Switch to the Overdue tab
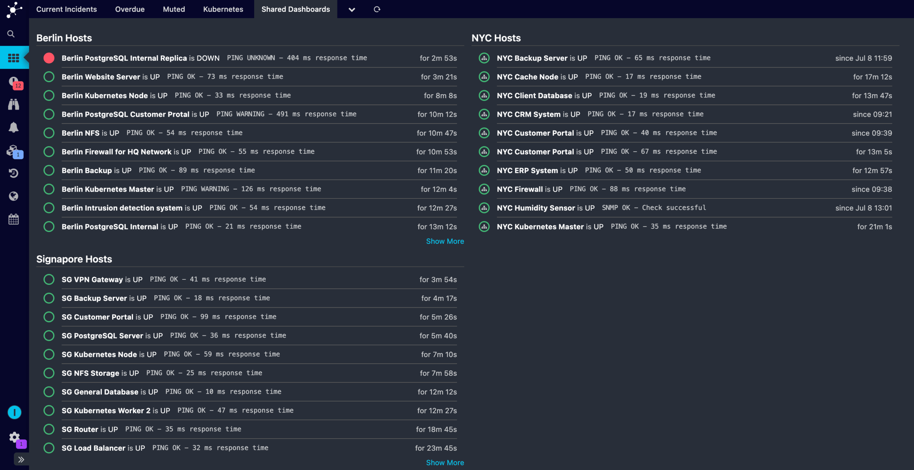914x470 pixels. pyautogui.click(x=130, y=9)
